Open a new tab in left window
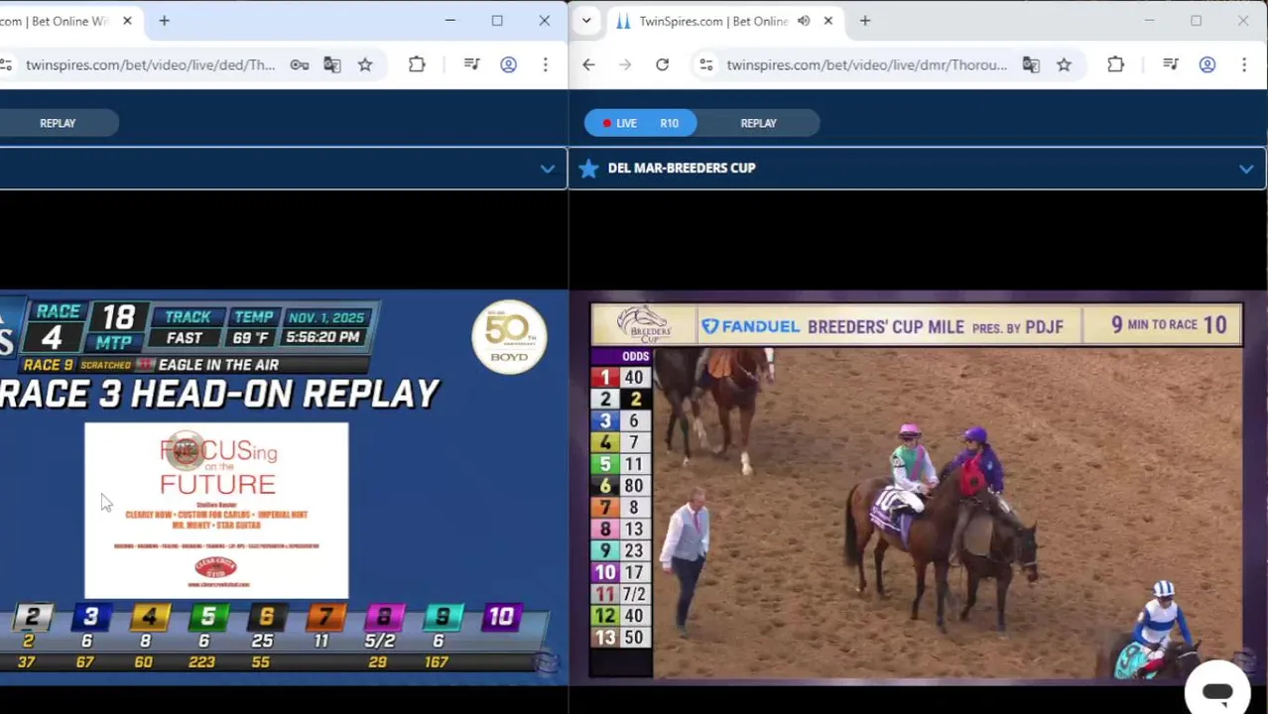Screen dimensions: 1268x714 164,21
